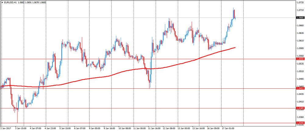This screenshot has width=305, height=131.
Task: Select the horizontal line at 1.0389
Action: coord(148,108)
